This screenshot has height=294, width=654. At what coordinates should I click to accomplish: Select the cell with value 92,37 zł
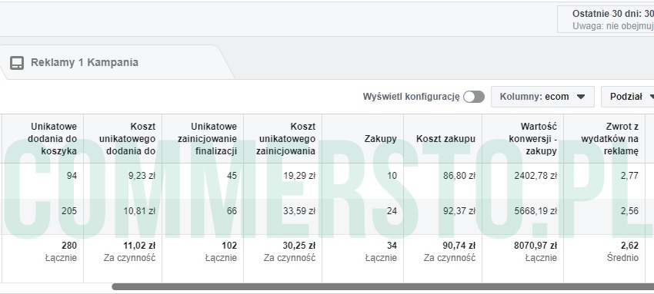tap(442, 216)
